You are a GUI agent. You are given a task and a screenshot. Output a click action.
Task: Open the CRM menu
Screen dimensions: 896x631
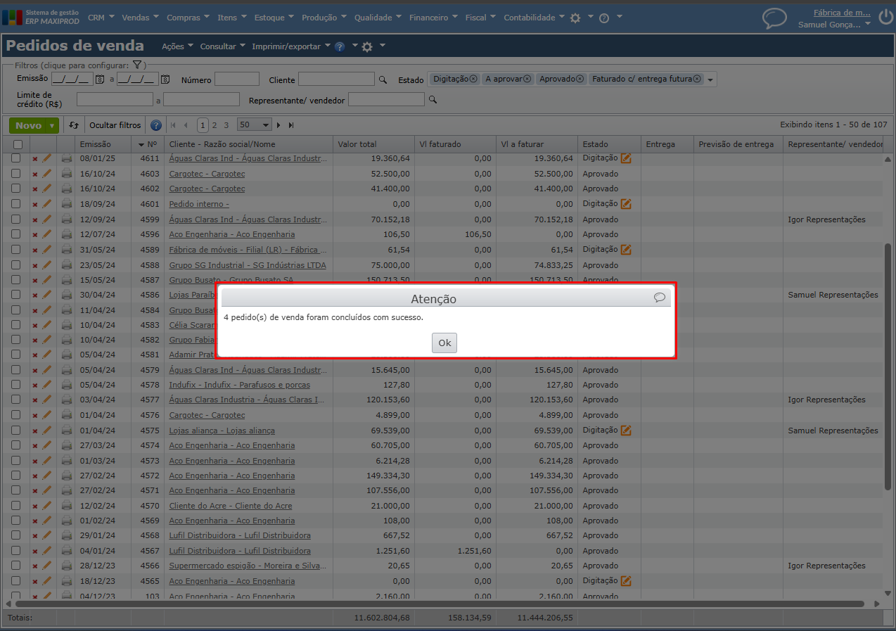[x=101, y=18]
